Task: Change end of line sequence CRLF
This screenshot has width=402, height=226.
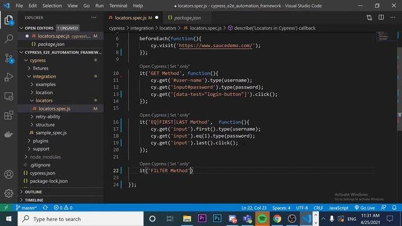Action: pyautogui.click(x=318, y=208)
